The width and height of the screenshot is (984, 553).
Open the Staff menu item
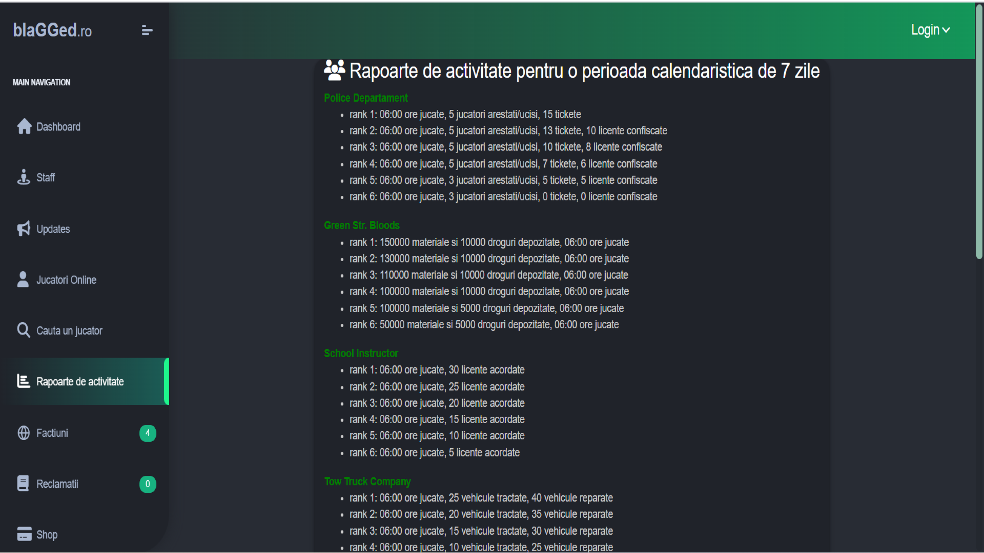[46, 178]
